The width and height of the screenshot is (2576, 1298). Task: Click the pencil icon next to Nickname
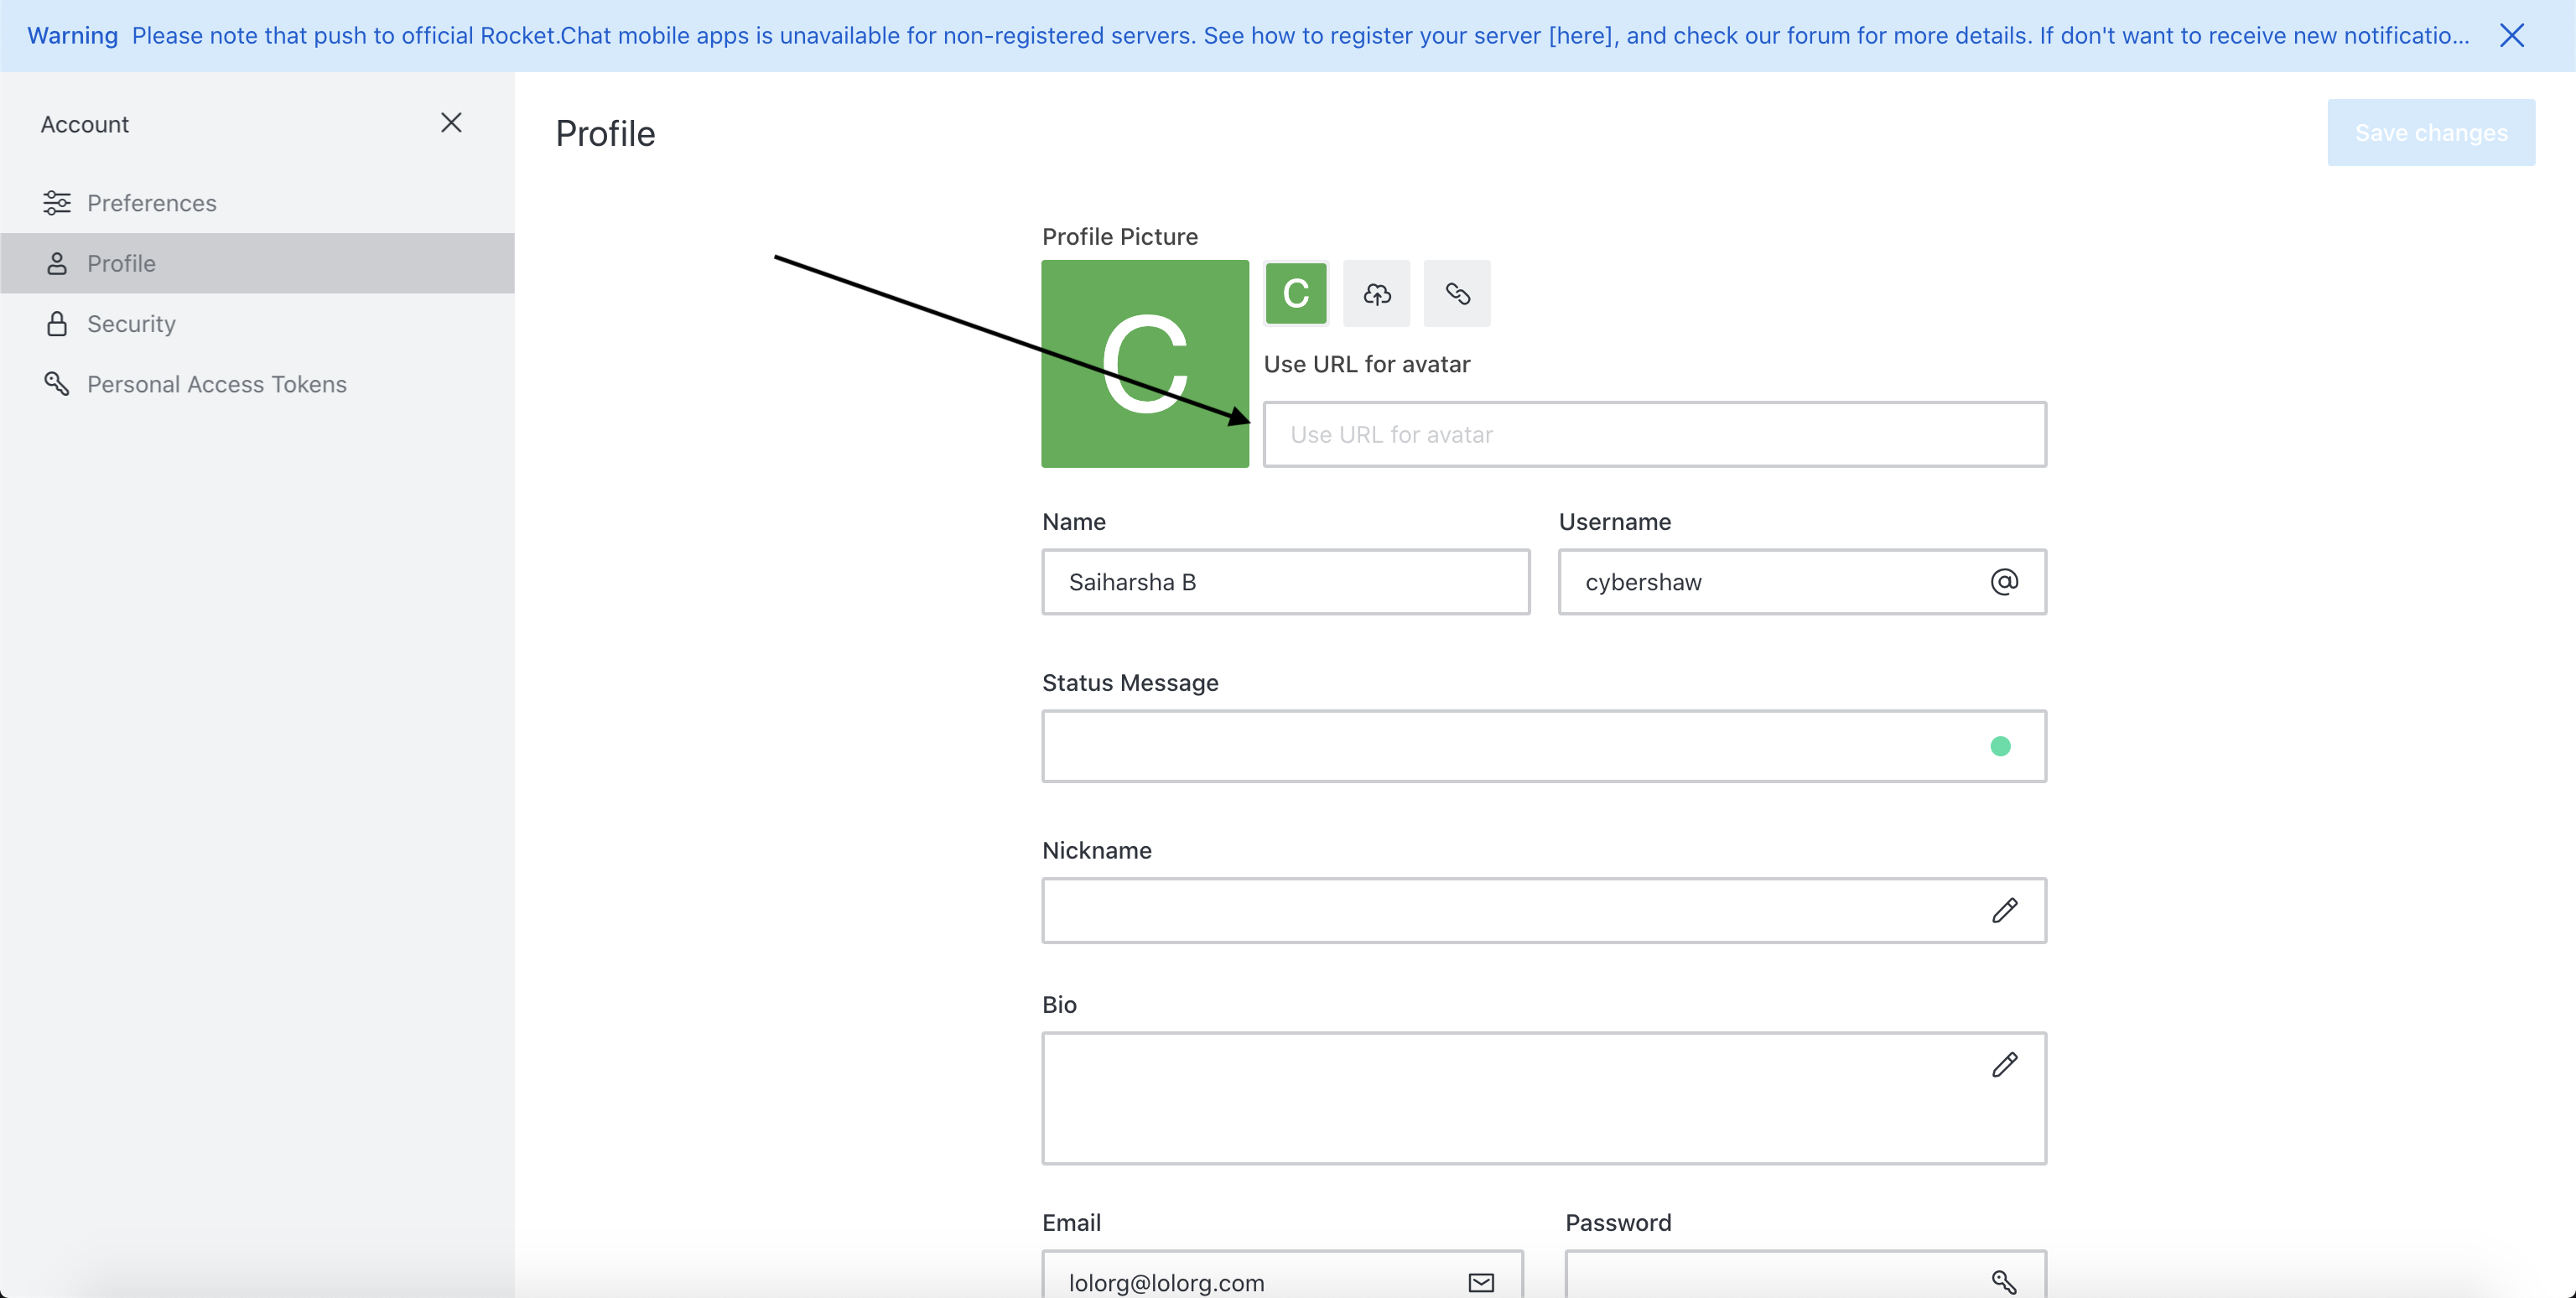pyautogui.click(x=2005, y=910)
